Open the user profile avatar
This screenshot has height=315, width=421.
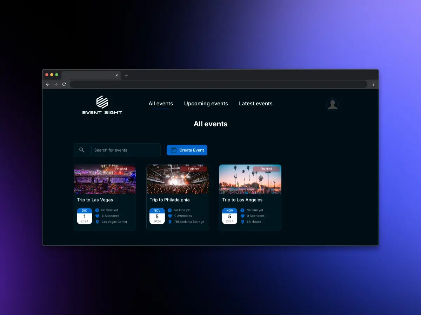click(332, 104)
